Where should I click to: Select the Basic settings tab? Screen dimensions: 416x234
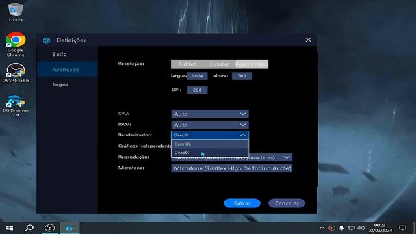pyautogui.click(x=68, y=54)
